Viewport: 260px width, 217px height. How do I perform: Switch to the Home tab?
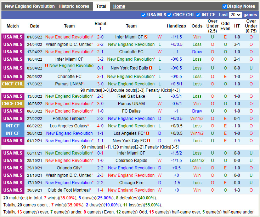pyautogui.click(x=119, y=6)
